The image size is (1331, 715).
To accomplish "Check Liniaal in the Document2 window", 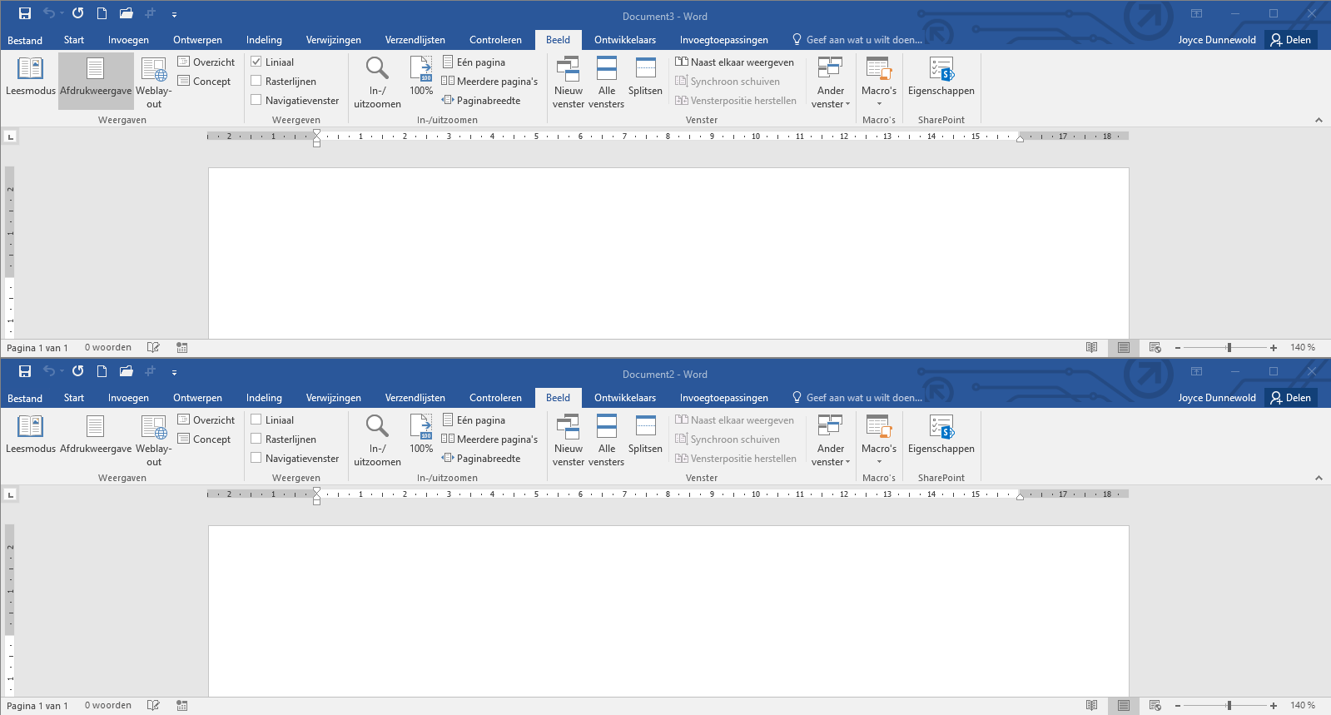I will 272,420.
